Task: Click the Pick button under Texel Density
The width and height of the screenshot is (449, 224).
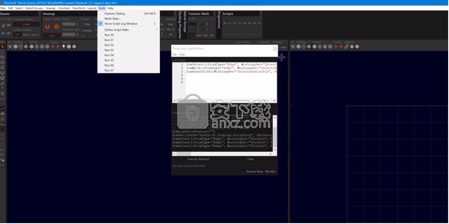Action: pyautogui.click(x=171, y=24)
